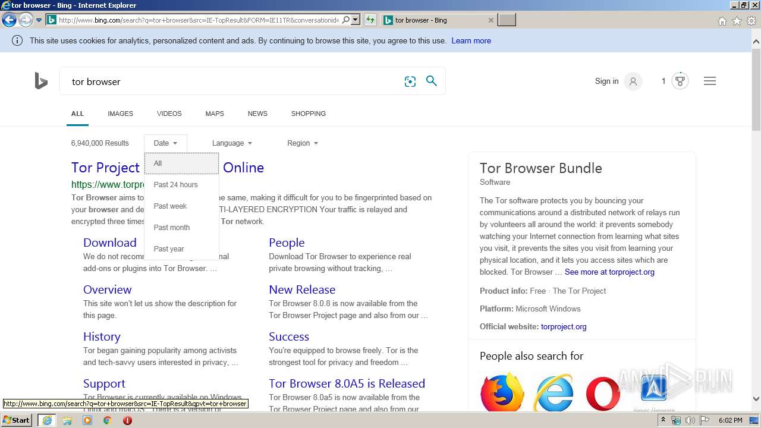Expand the Region filter dropdown
The image size is (761, 428).
click(x=302, y=143)
